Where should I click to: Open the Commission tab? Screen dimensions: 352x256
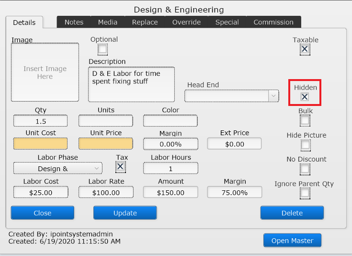tap(273, 22)
